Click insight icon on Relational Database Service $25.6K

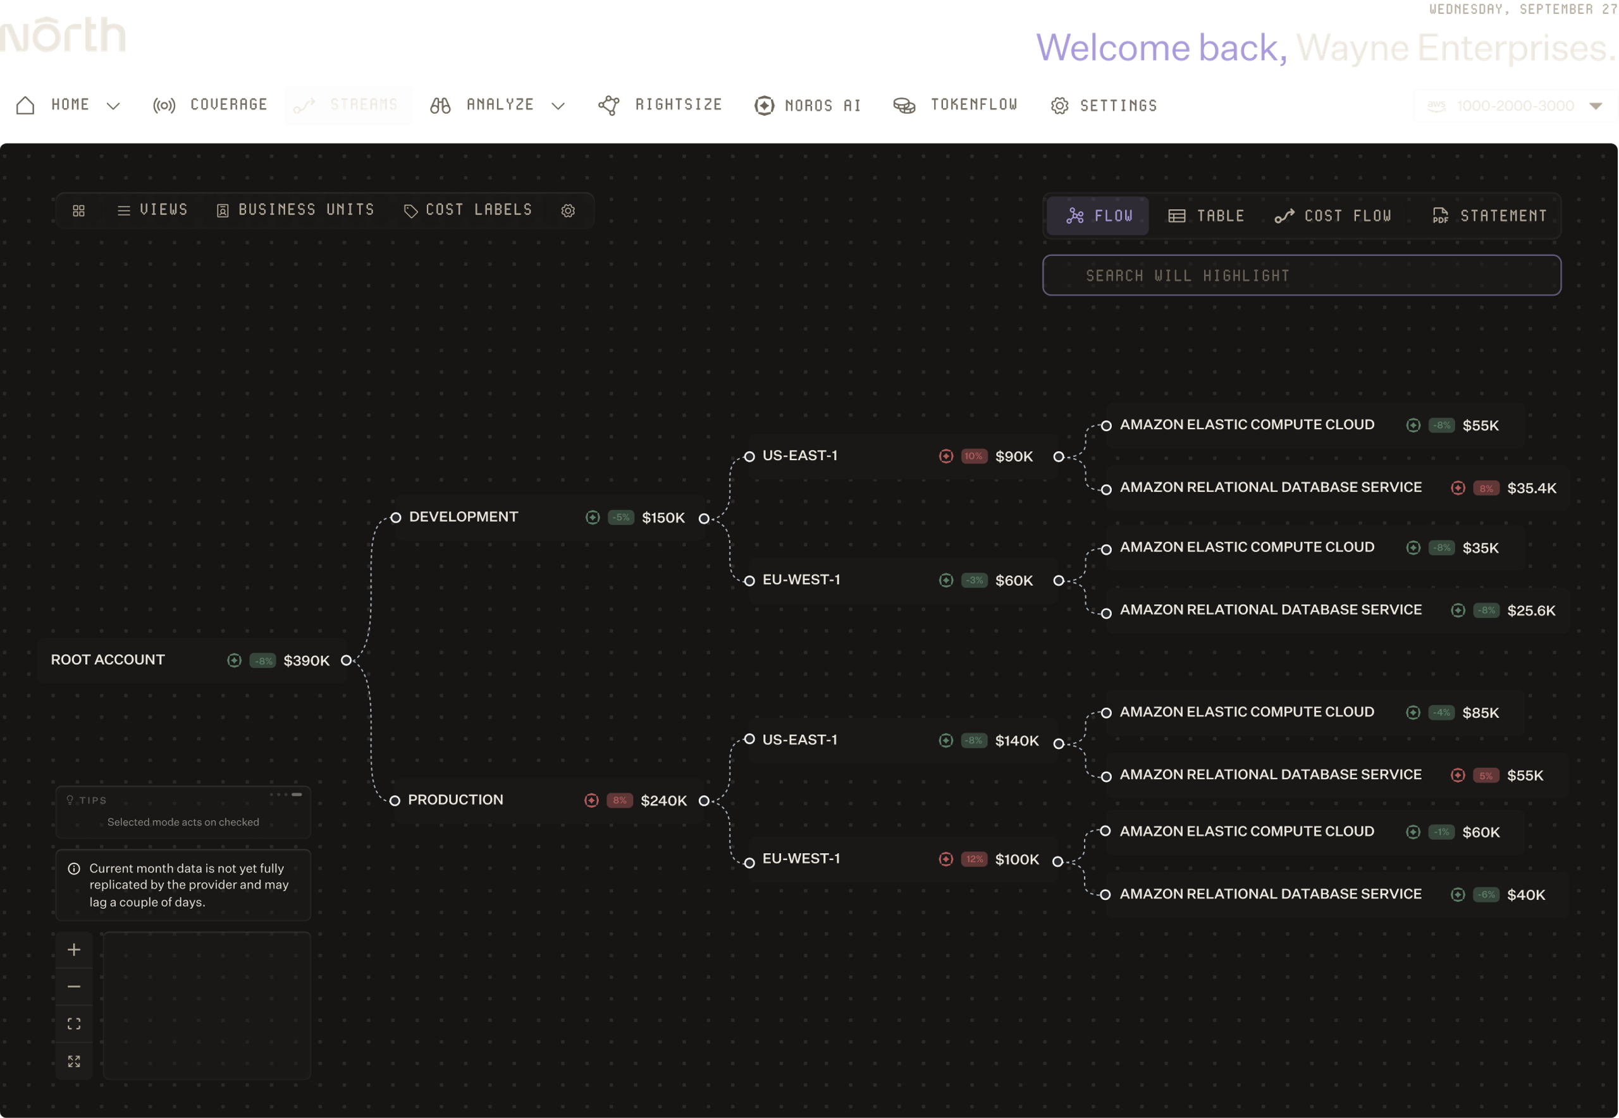point(1458,610)
